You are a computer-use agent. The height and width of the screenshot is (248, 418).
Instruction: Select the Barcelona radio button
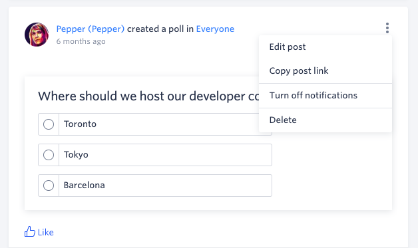pos(49,186)
